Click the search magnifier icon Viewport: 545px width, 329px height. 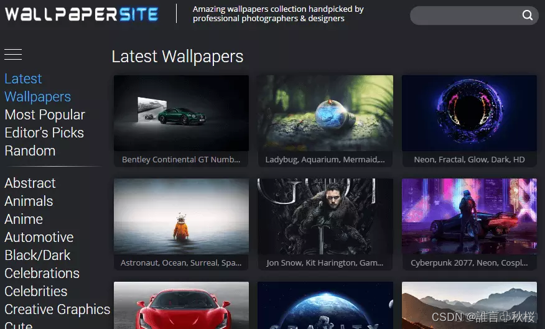click(x=528, y=15)
